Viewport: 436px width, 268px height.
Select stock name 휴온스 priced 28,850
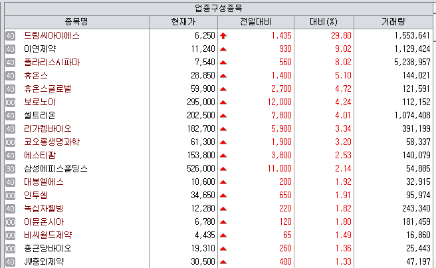36,75
